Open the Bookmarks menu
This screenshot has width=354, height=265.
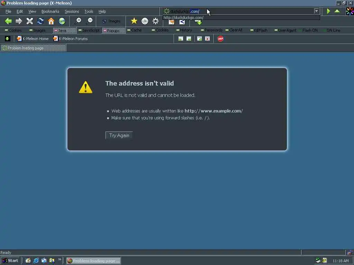pos(50,11)
